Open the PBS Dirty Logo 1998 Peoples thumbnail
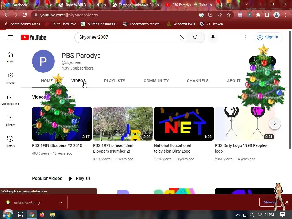Viewport: 292px width, 219px height. pos(245,124)
